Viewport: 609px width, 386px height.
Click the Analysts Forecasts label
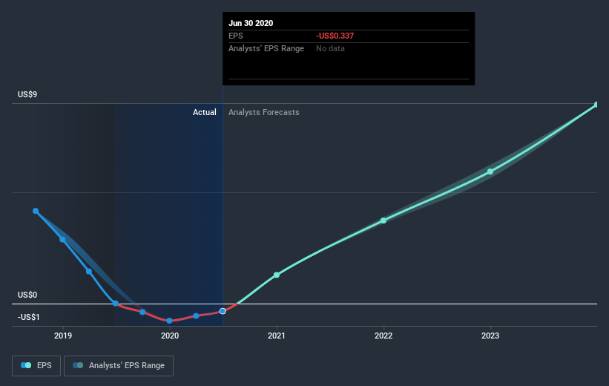point(264,112)
